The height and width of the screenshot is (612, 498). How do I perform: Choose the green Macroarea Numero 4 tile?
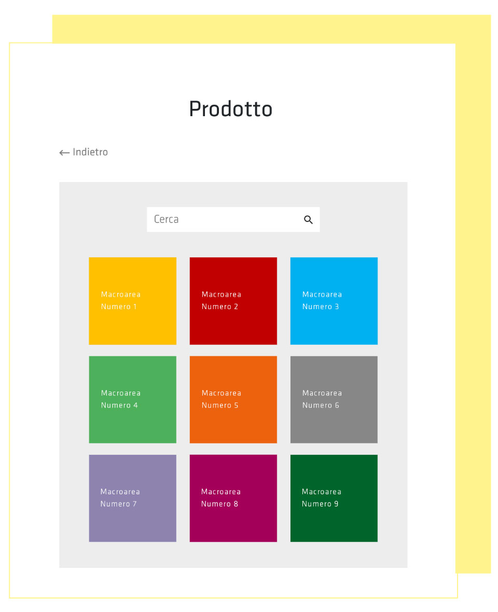[133, 400]
